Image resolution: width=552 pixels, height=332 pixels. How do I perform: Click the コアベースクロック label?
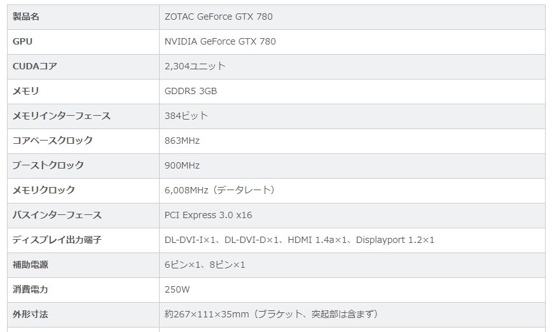point(52,141)
